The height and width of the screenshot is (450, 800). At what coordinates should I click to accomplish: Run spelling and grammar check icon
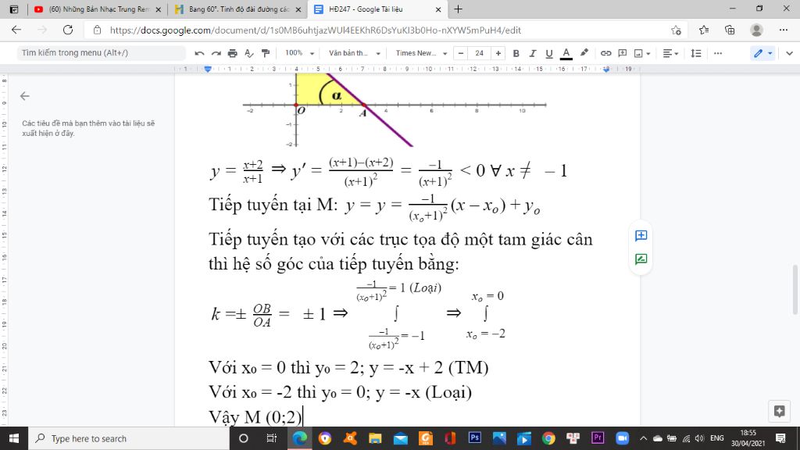tap(249, 53)
